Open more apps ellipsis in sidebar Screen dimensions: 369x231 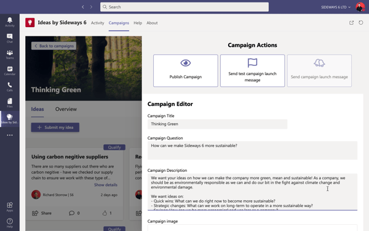point(10,135)
